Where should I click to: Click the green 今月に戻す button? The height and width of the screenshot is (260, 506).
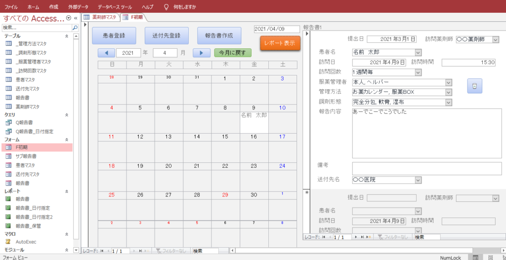[x=233, y=52]
